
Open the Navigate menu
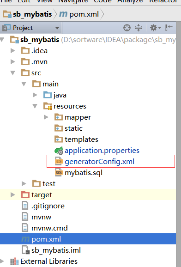tap(73, 1)
